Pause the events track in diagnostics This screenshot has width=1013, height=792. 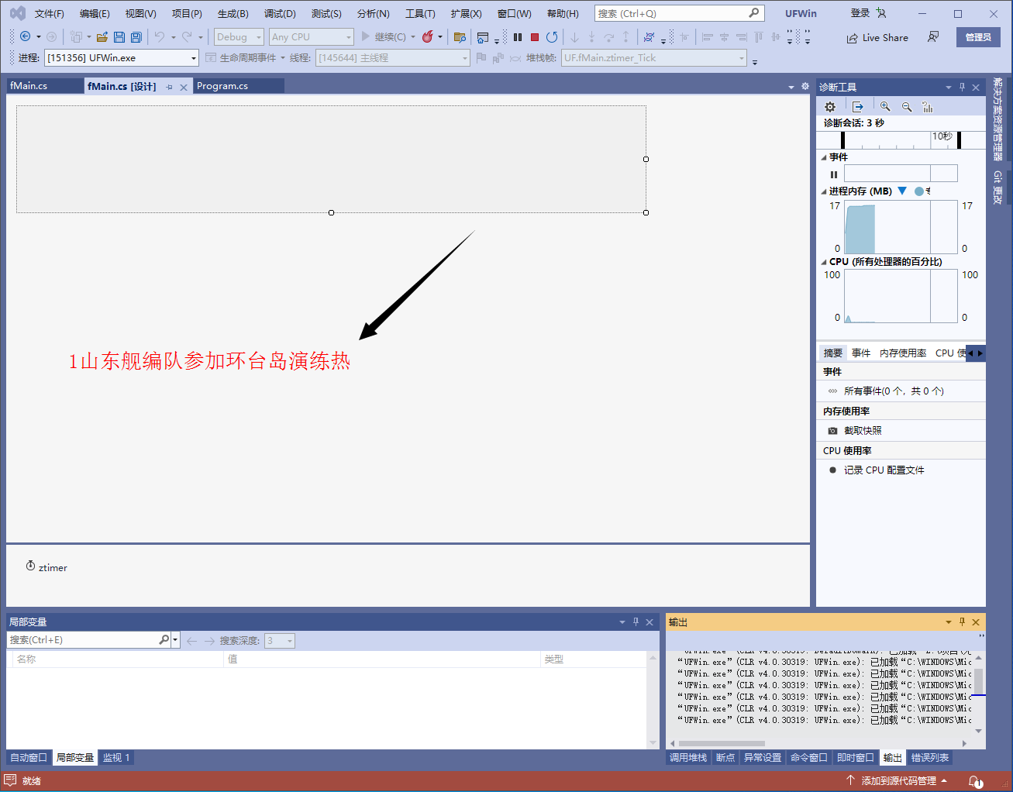pos(834,174)
